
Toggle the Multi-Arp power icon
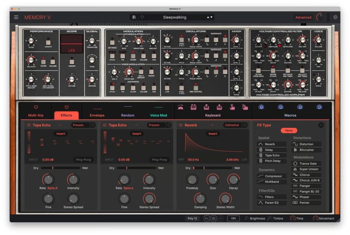pos(36,107)
